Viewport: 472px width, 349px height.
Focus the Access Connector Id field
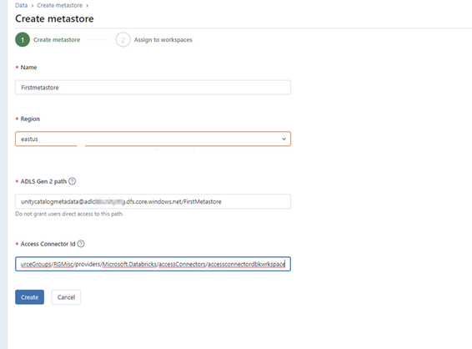153,264
